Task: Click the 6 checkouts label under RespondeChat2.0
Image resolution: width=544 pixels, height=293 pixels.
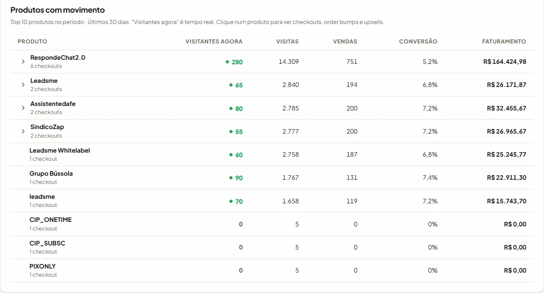Action: pos(46,66)
